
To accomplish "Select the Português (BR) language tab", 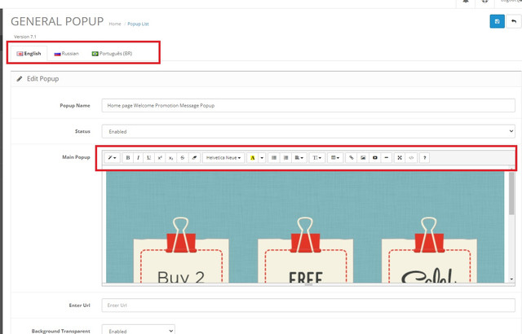I will click(x=112, y=54).
